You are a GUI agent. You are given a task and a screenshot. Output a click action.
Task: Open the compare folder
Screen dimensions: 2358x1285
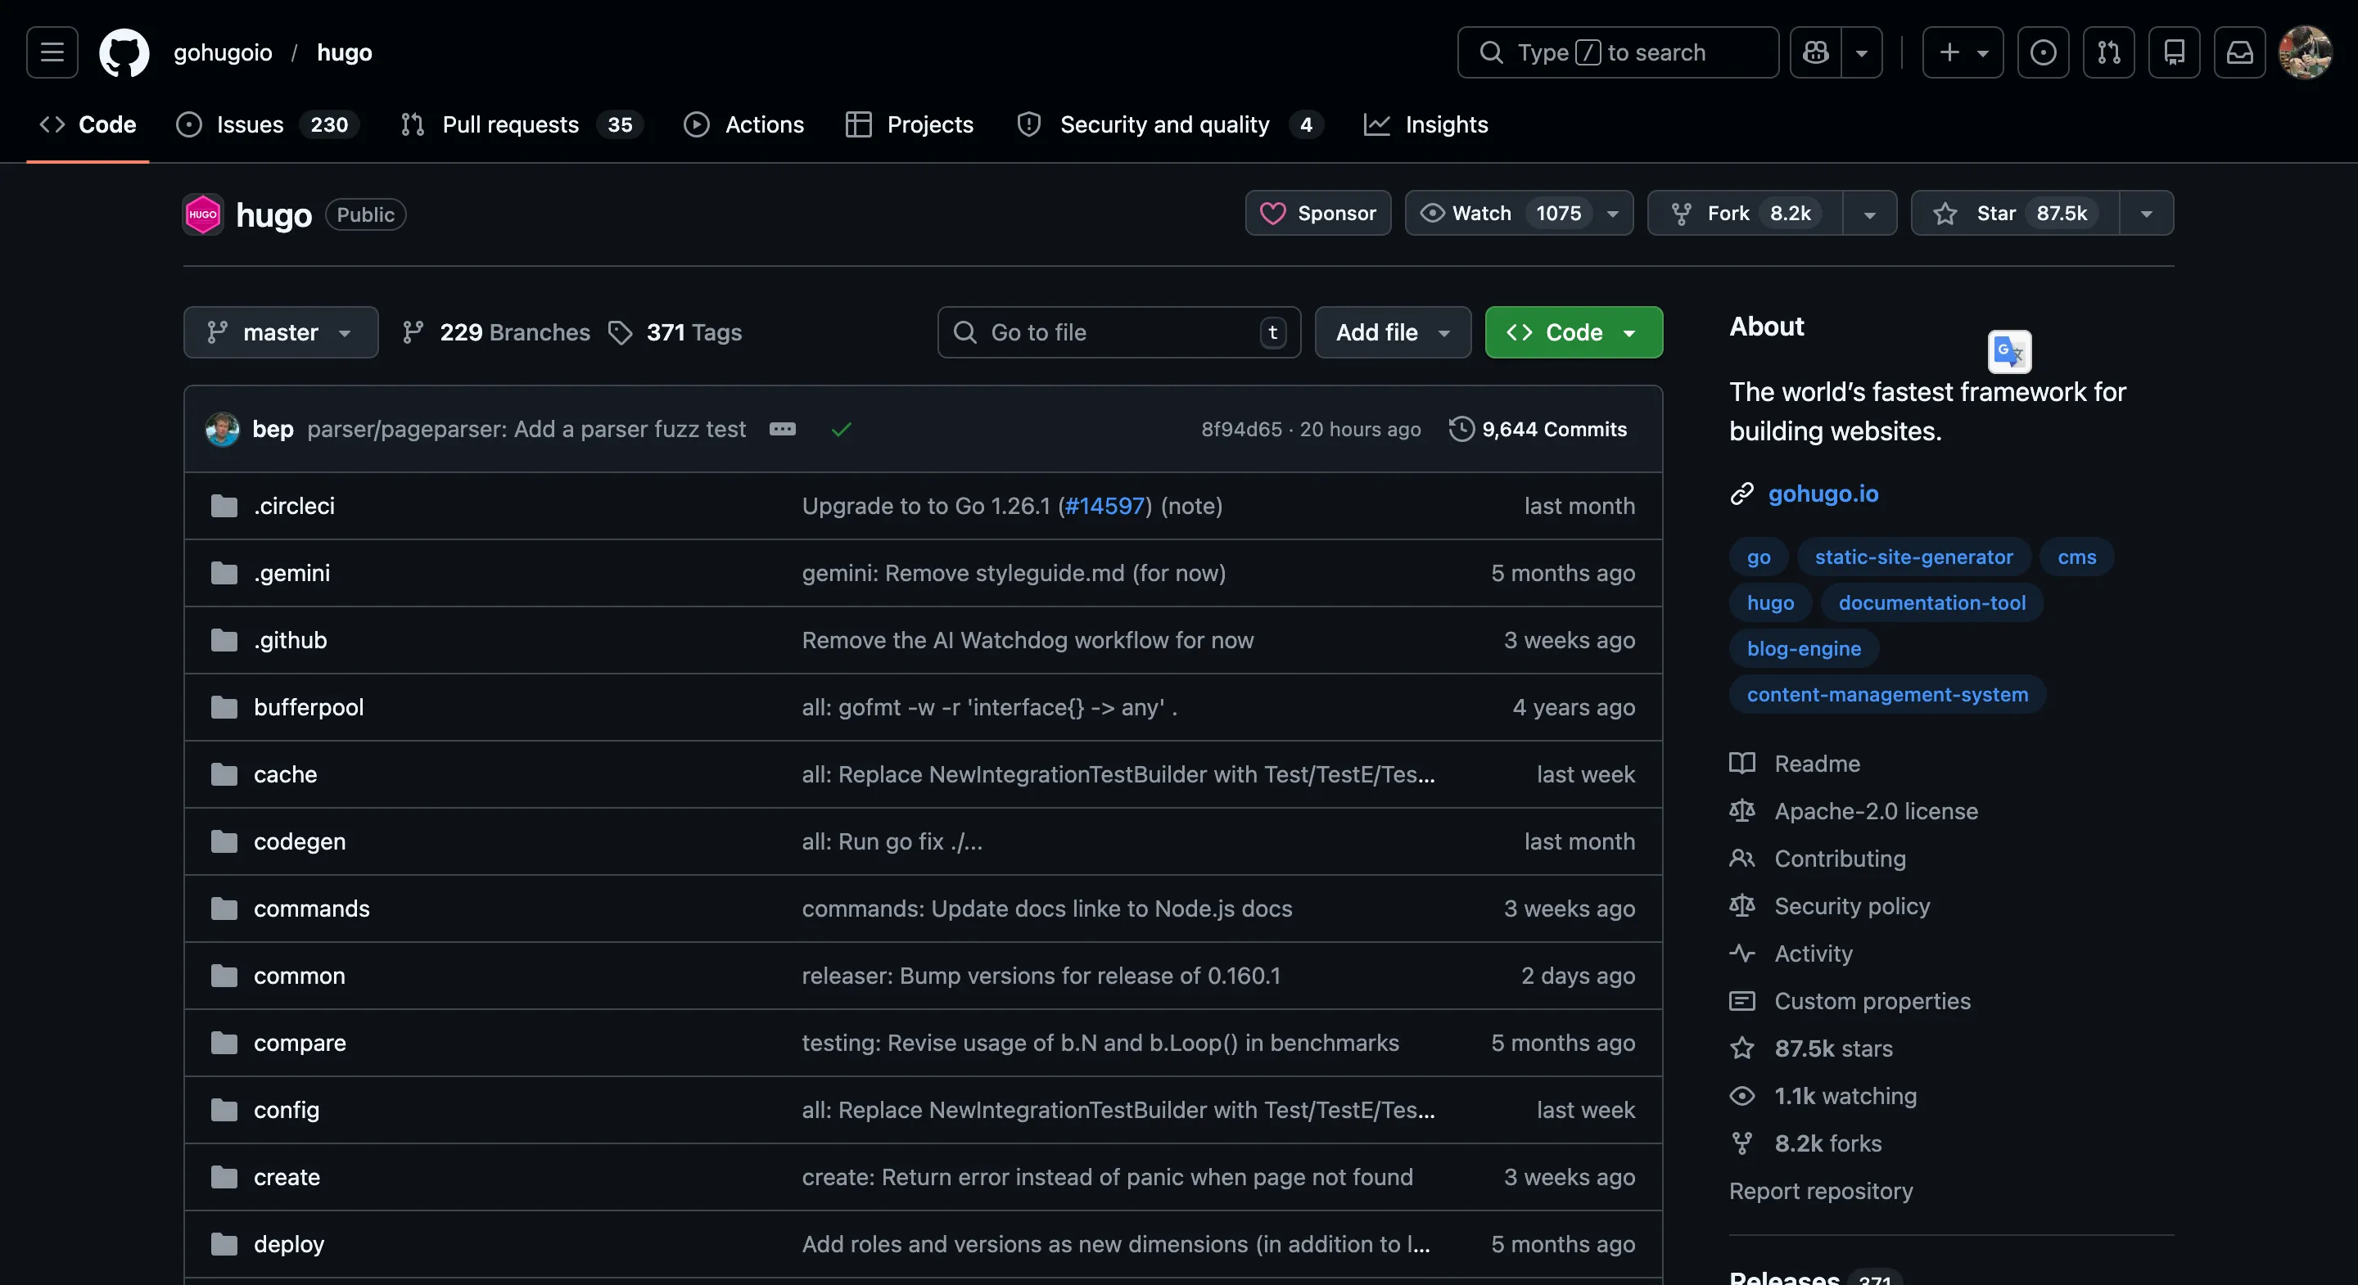point(300,1043)
